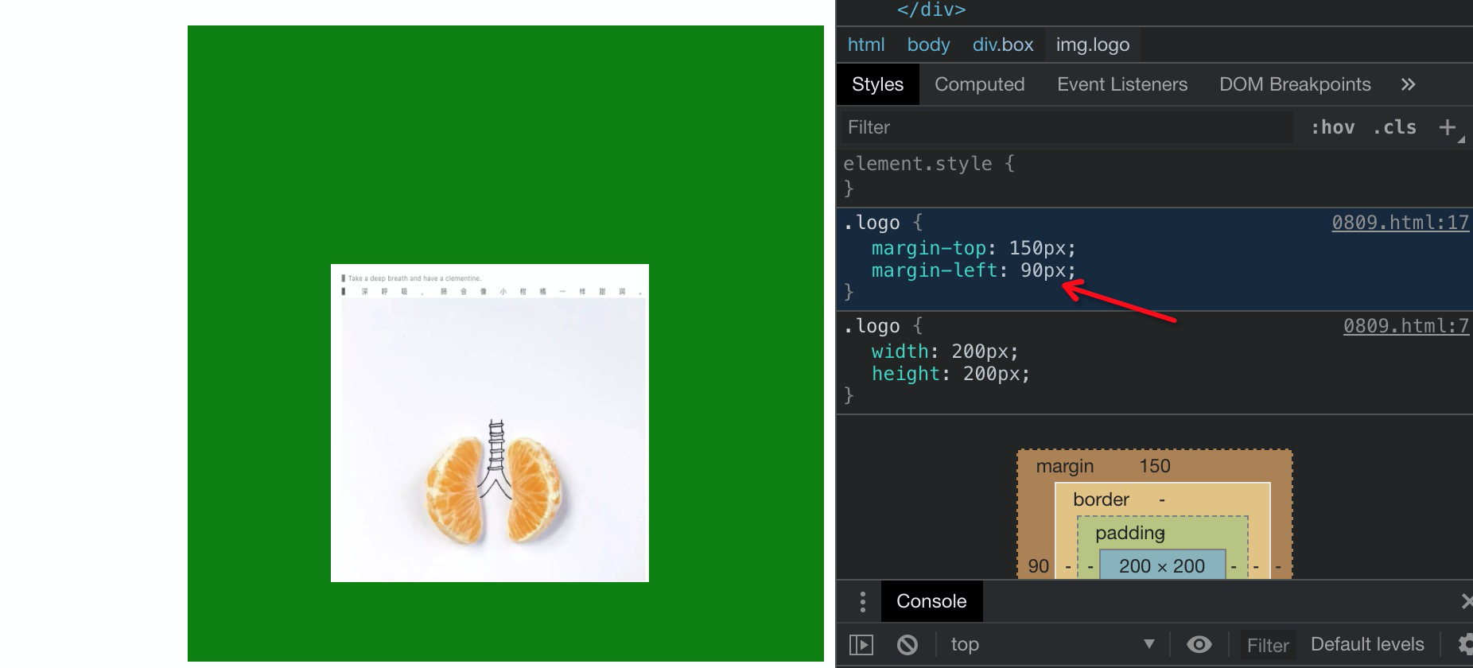
Task: Click the box model content size 200 × 200
Action: coord(1162,565)
